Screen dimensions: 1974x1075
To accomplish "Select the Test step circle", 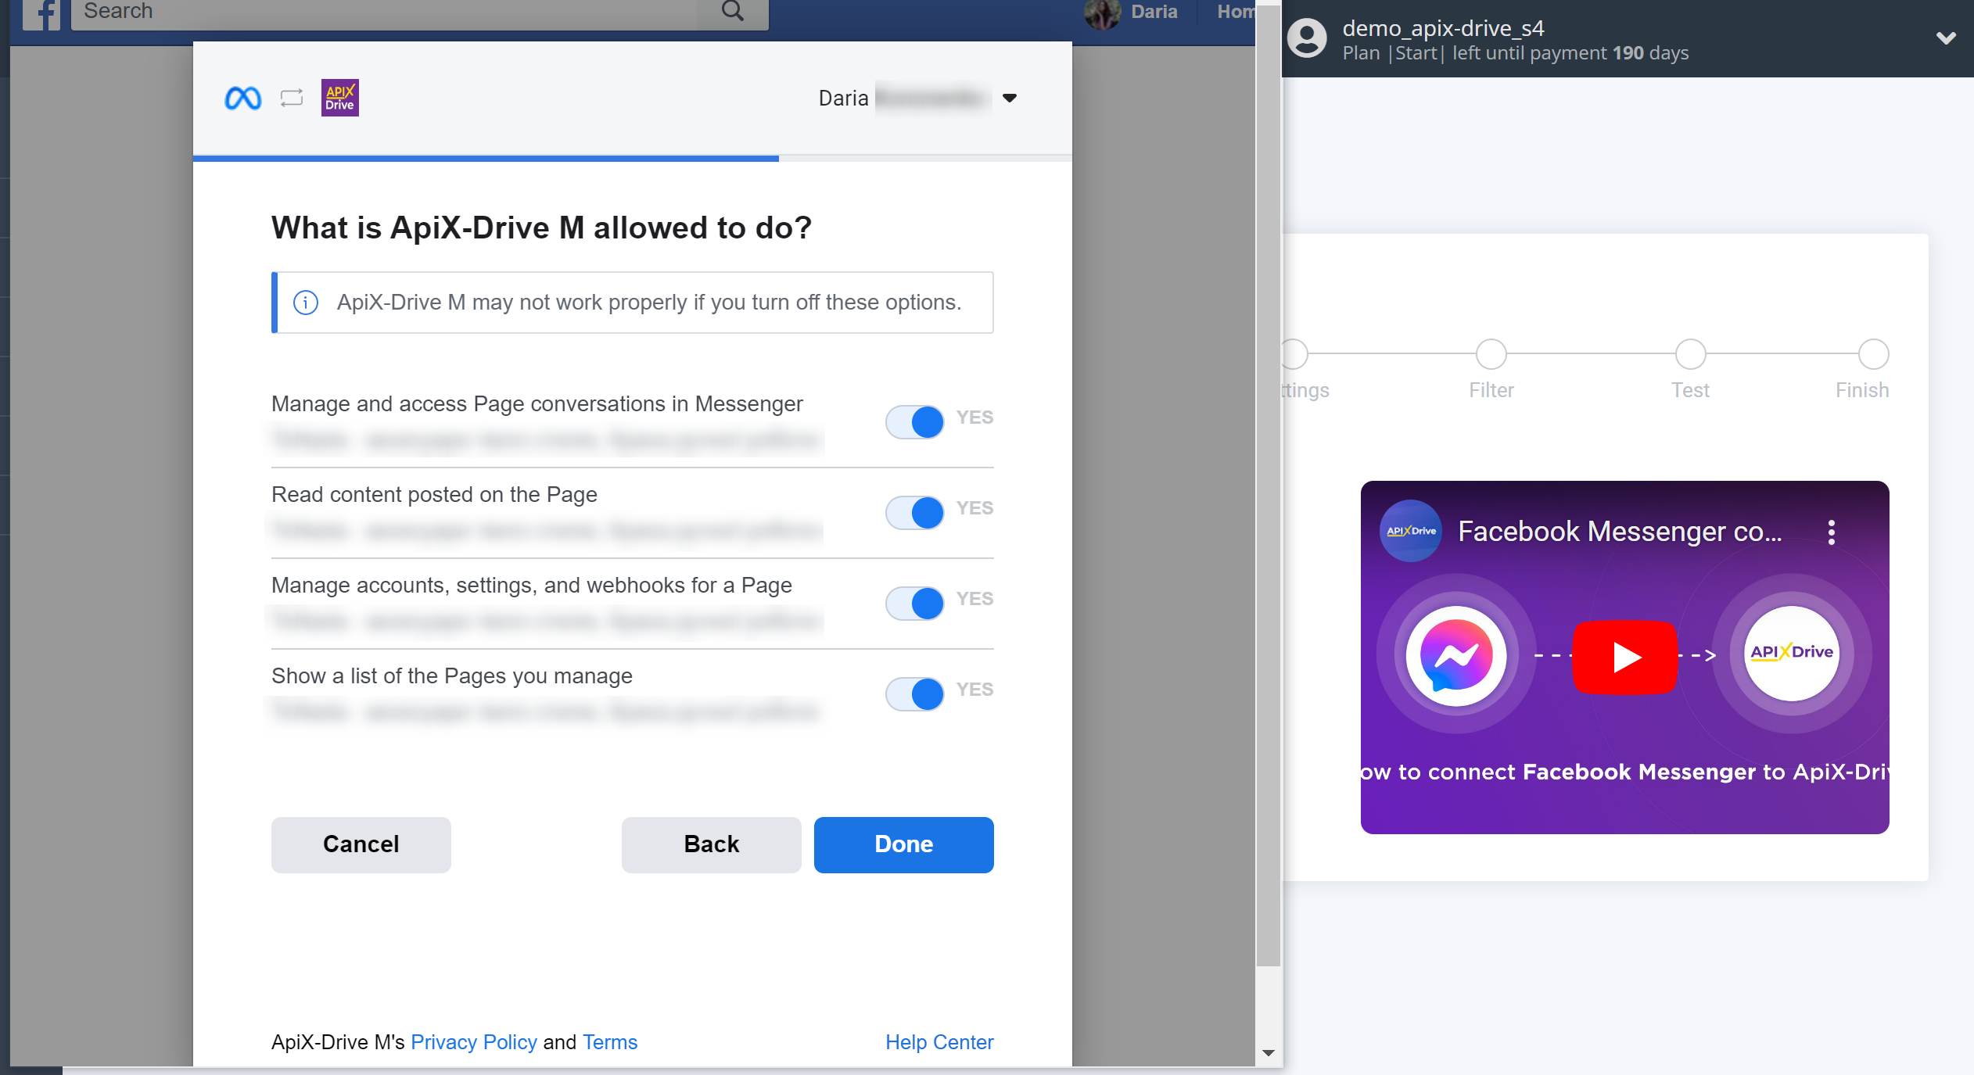I will [x=1691, y=354].
